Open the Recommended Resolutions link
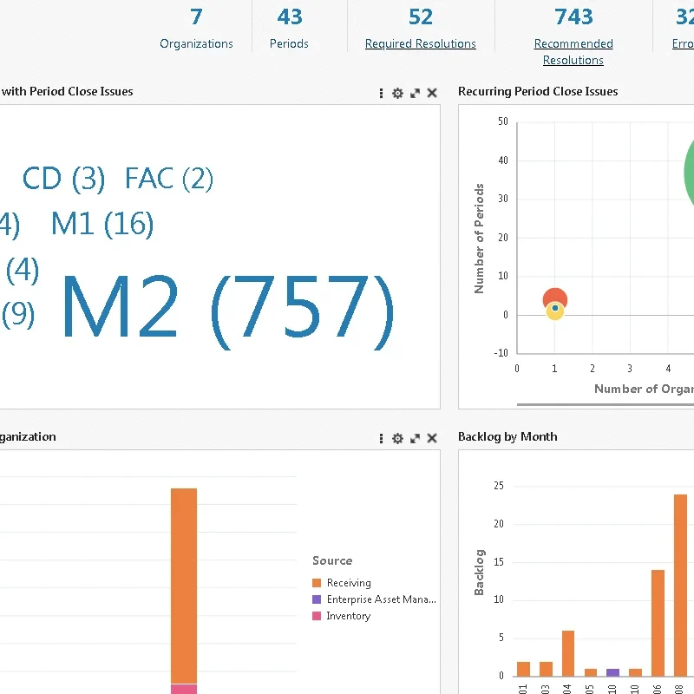Viewport: 694px width, 694px height. pyautogui.click(x=573, y=52)
